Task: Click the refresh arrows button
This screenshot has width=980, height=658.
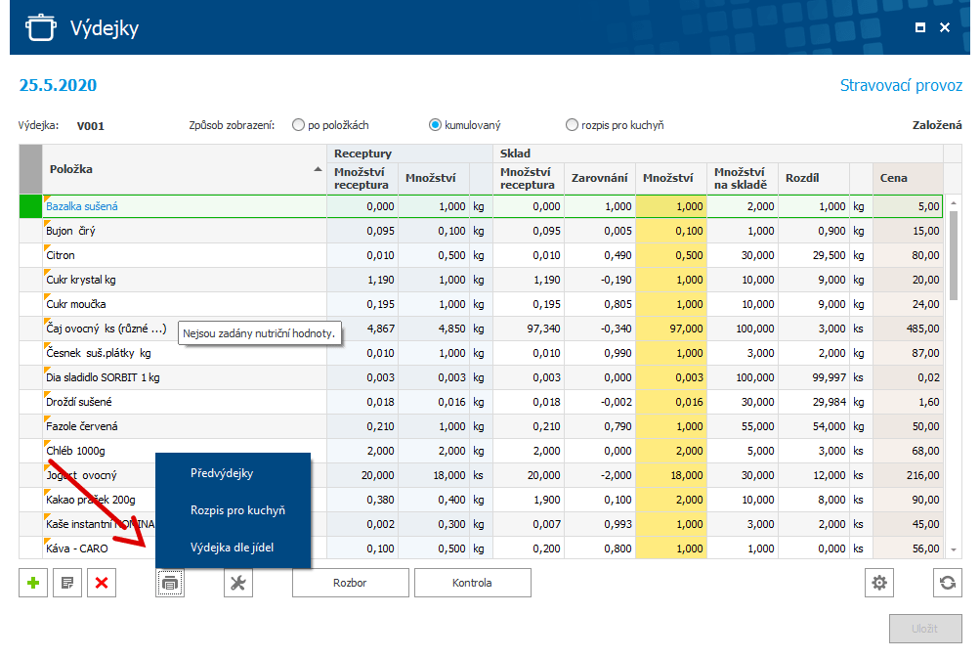Action: [948, 583]
